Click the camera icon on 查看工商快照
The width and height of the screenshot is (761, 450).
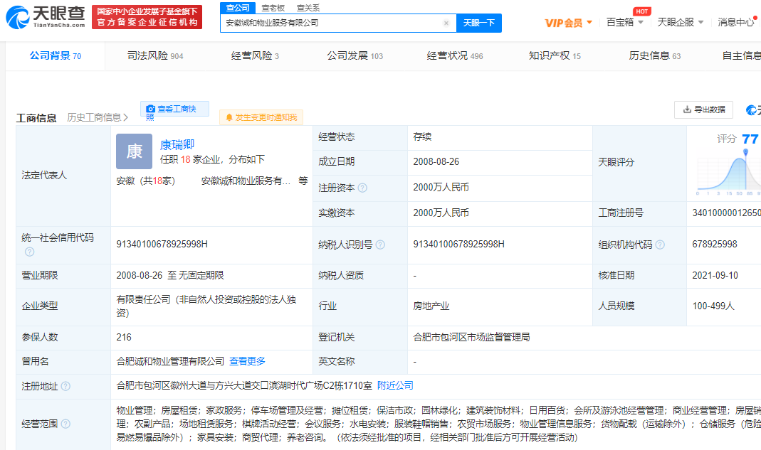click(150, 109)
